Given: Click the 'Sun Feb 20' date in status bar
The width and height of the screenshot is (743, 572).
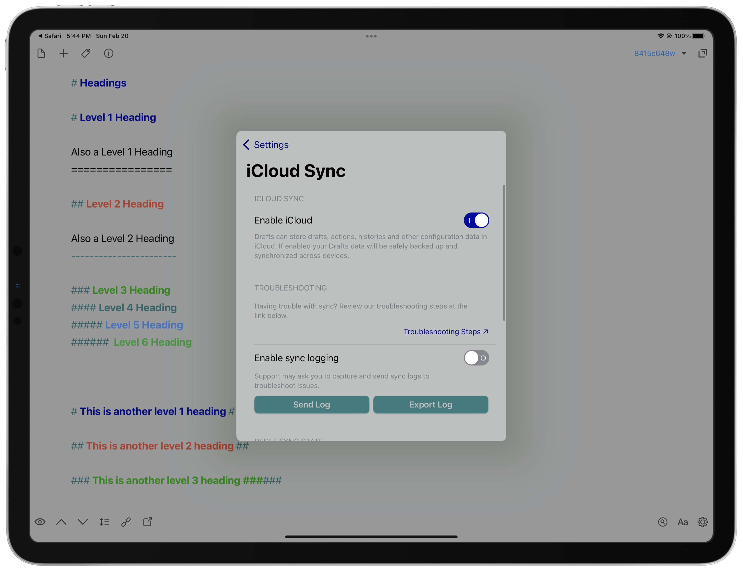Looking at the screenshot, I should (x=112, y=36).
